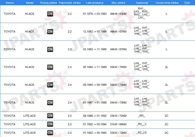
Task: Click engine code L in the 46kW row
Action: [x=167, y=14]
